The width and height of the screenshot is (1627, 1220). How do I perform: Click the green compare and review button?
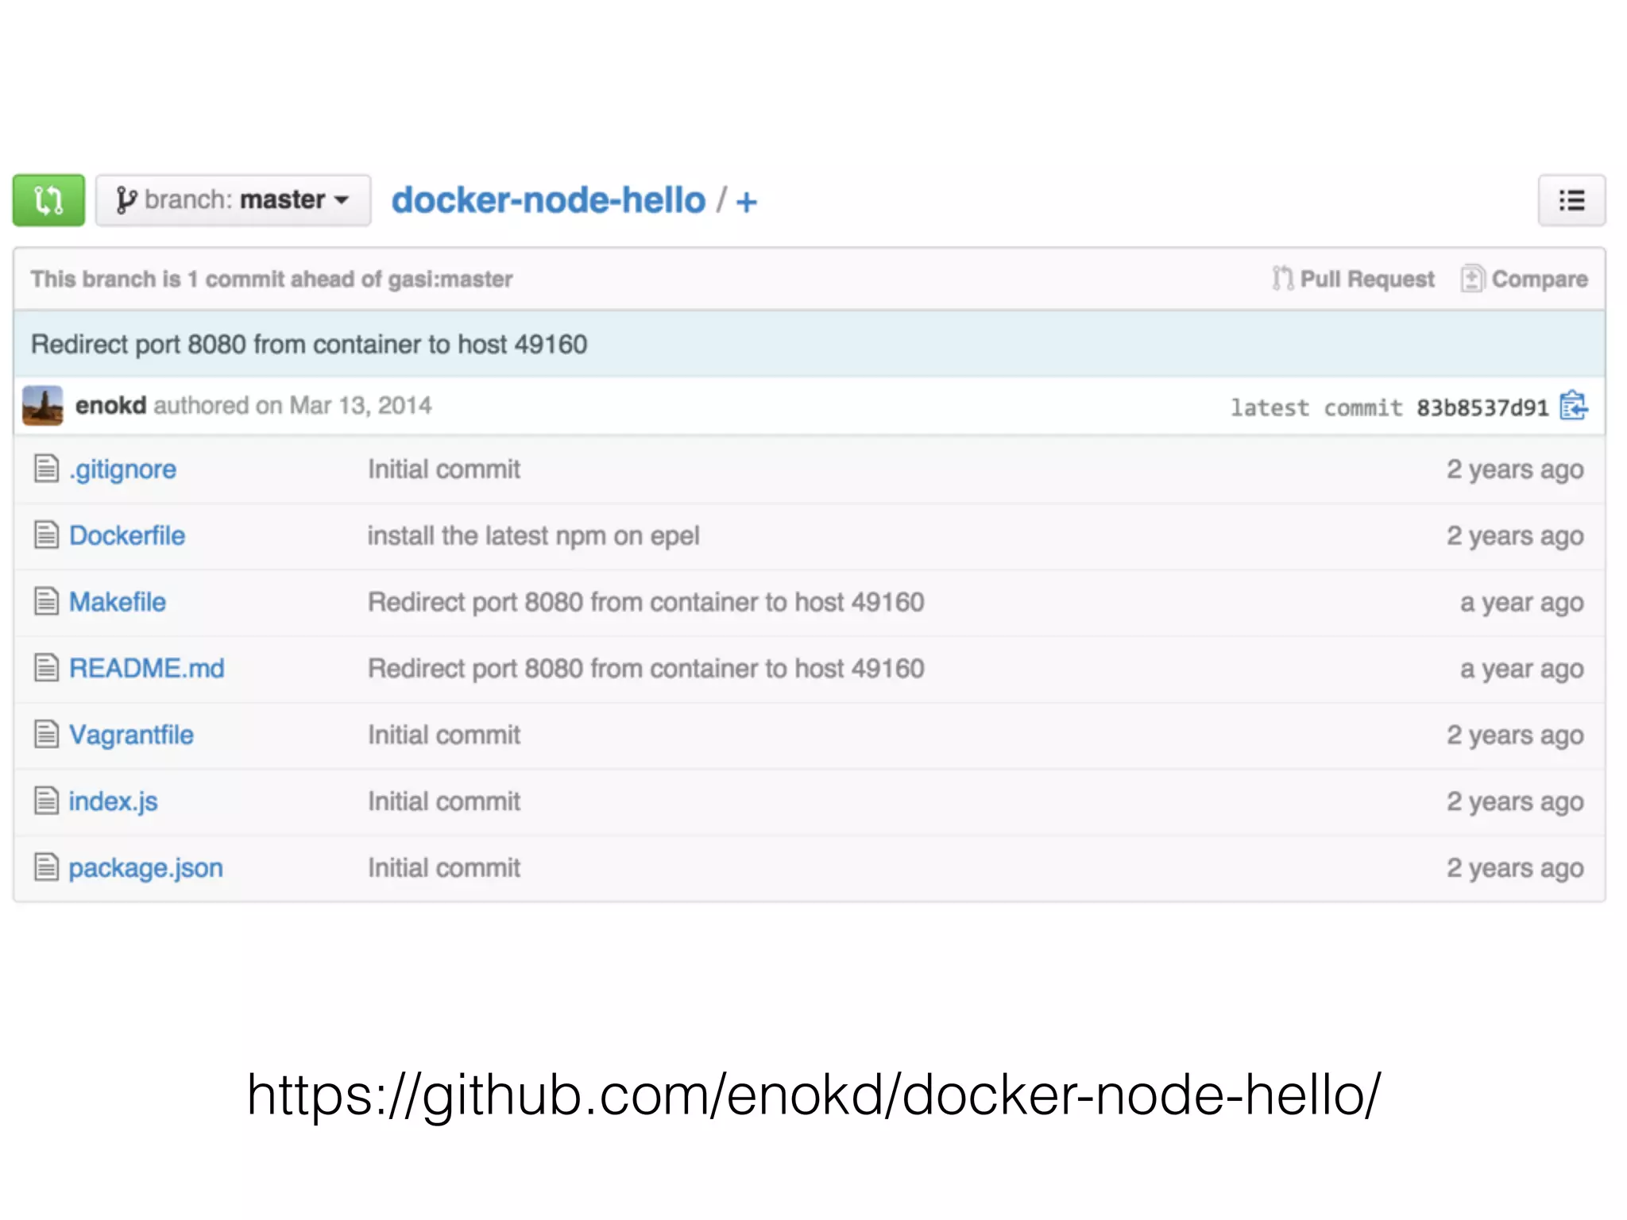pyautogui.click(x=48, y=200)
